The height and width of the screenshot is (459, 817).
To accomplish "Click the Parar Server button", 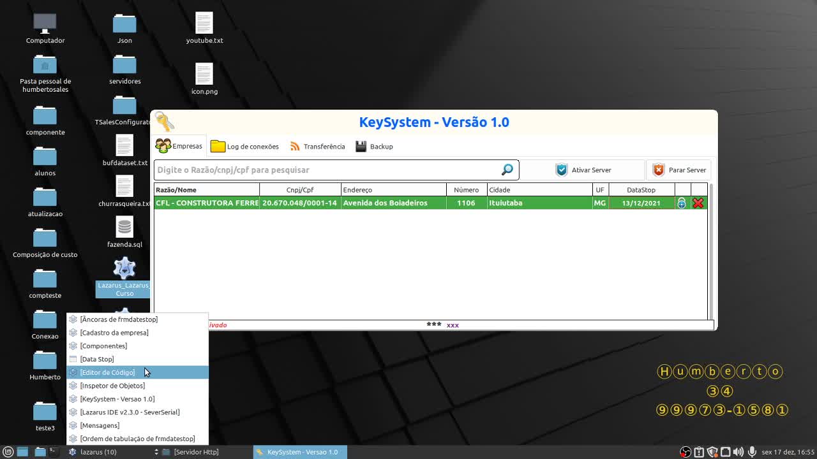I will [x=679, y=170].
